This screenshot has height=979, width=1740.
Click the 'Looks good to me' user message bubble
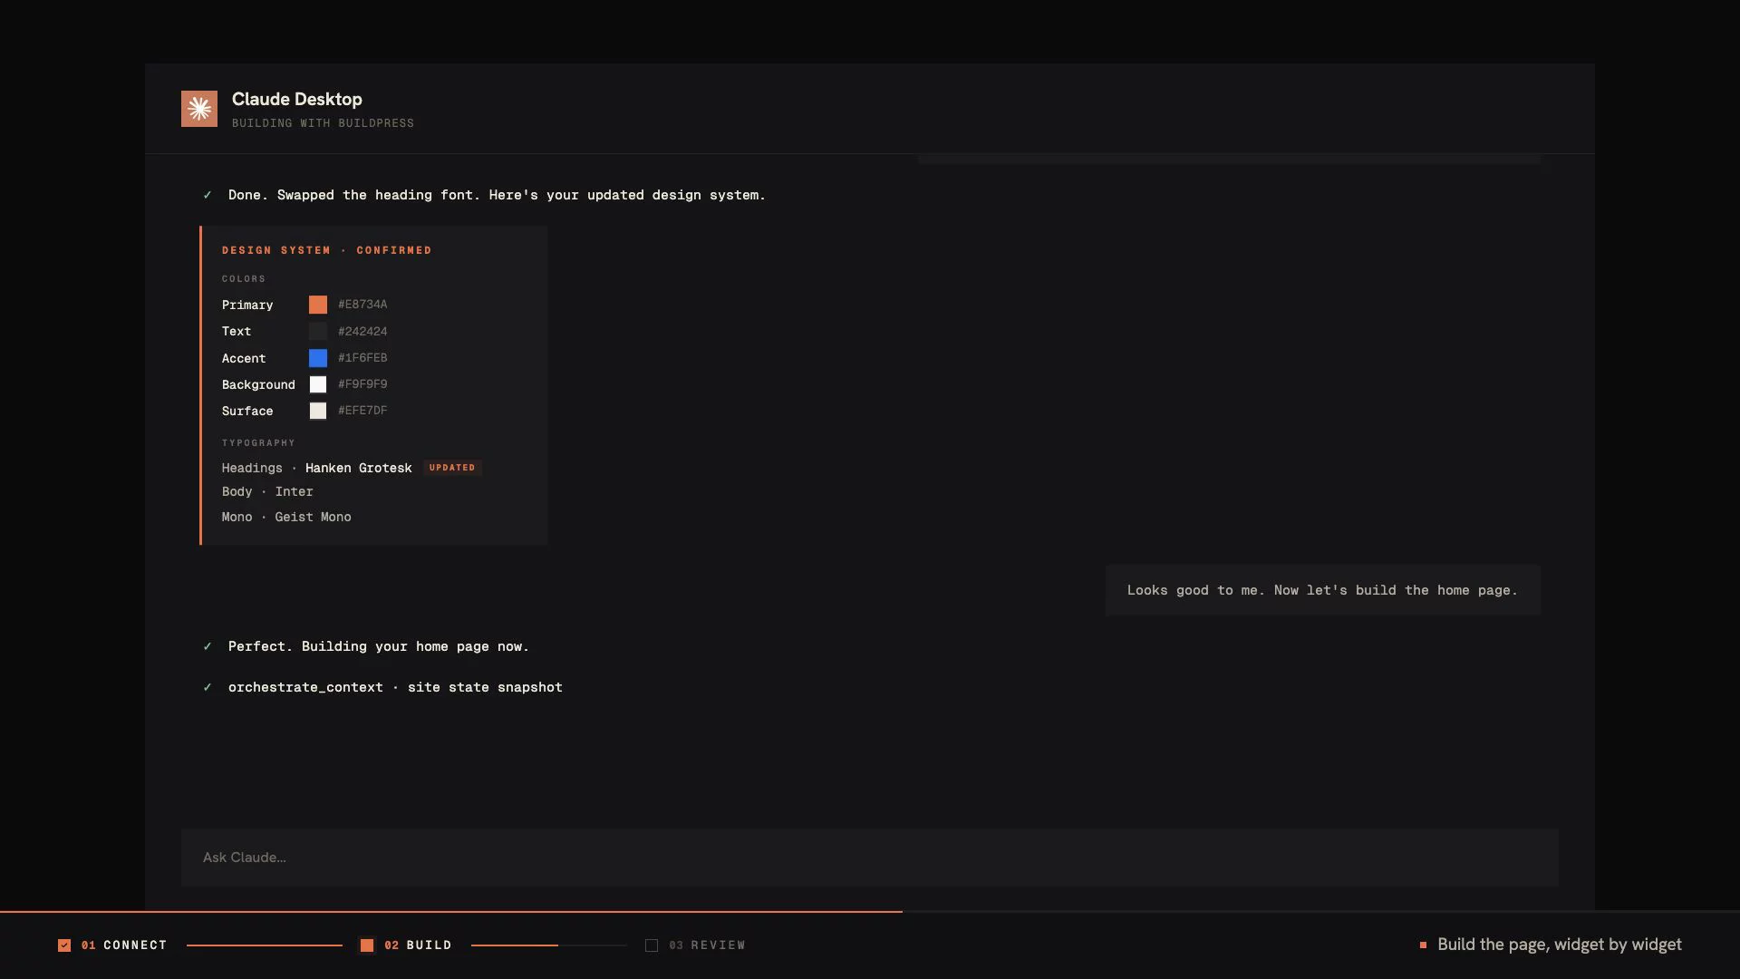(1323, 590)
